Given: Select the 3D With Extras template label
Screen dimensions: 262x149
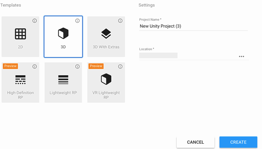Looking at the screenshot, I should coord(106,47).
